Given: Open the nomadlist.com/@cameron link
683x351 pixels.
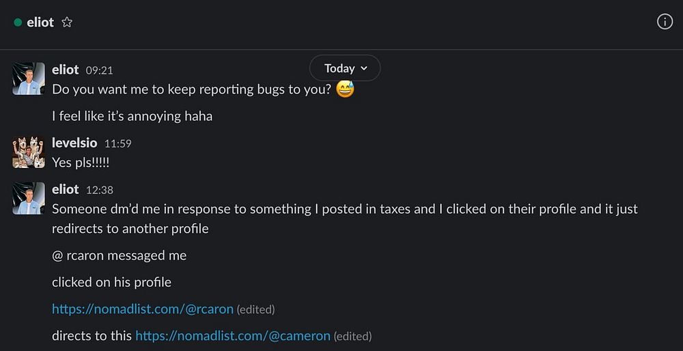Looking at the screenshot, I should click(x=232, y=336).
